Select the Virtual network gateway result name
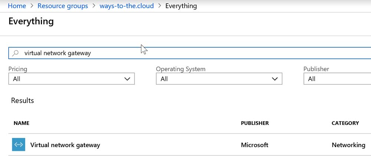The height and width of the screenshot is (156, 371). click(65, 145)
